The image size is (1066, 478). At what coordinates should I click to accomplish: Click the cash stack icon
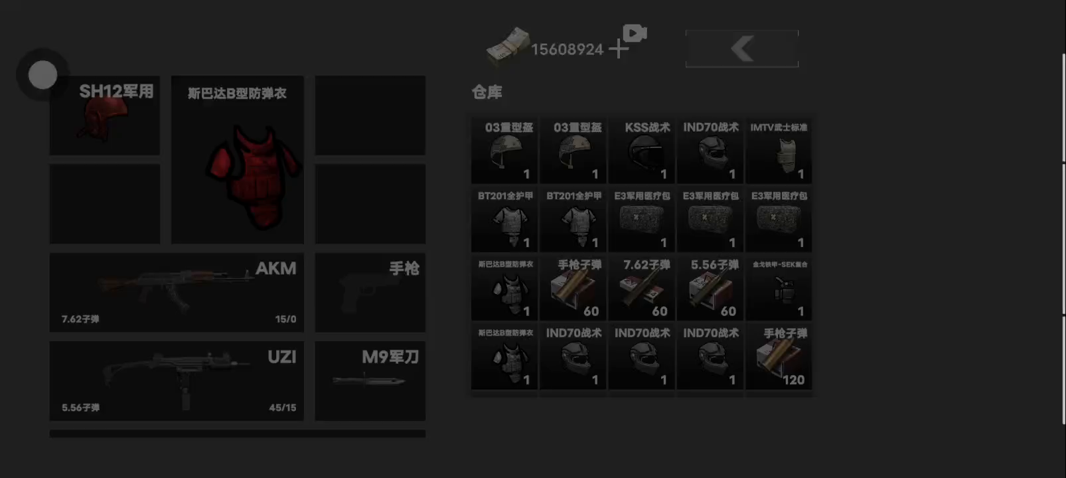(508, 47)
